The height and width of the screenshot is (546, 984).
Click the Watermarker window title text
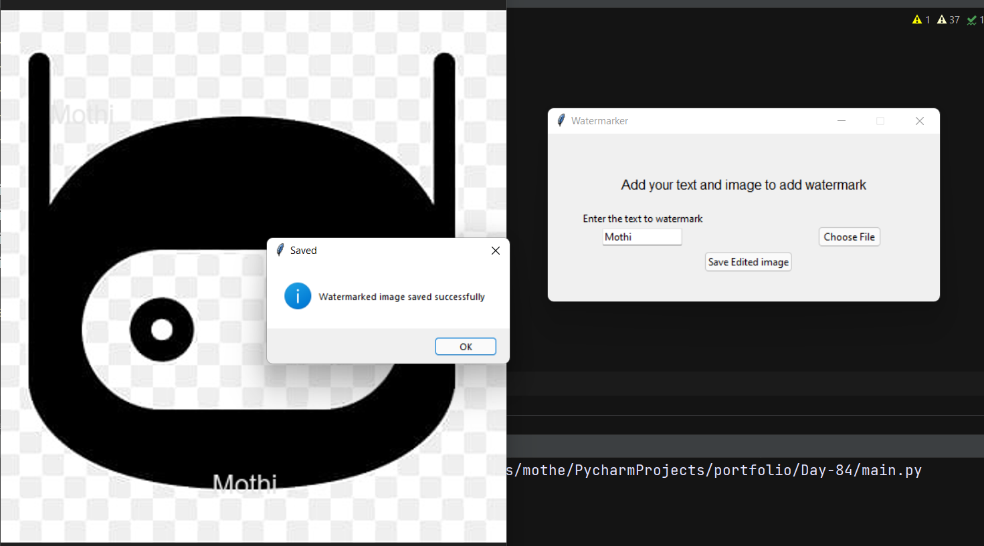click(599, 121)
